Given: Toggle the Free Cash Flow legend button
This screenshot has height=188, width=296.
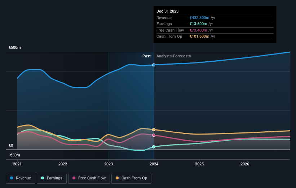Looking at the screenshot, I should point(89,178).
